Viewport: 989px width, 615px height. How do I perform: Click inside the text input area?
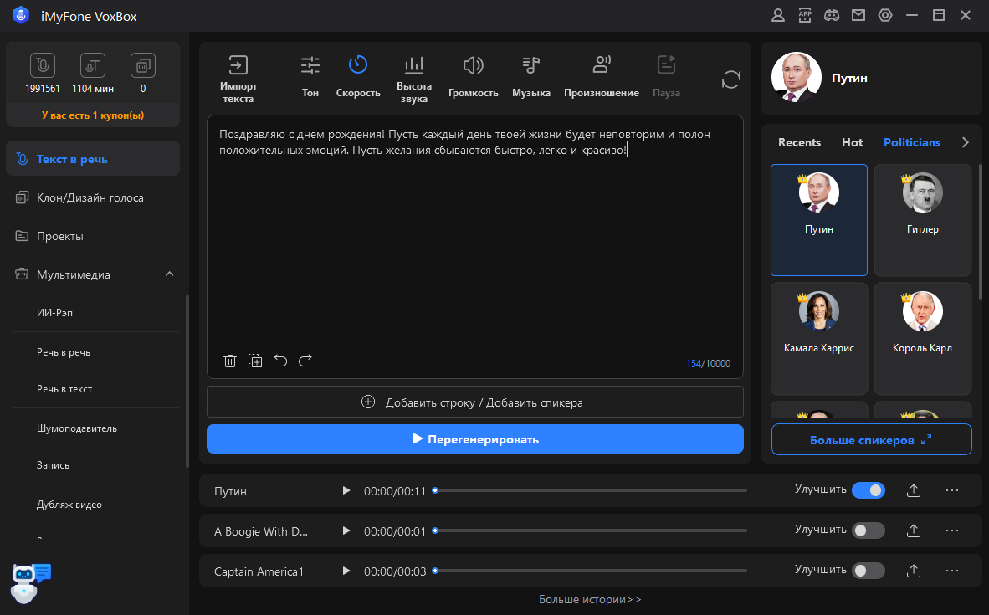click(475, 246)
